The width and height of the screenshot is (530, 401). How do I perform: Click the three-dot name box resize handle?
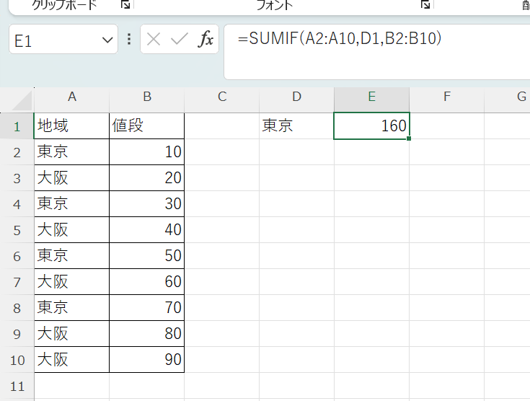click(129, 39)
